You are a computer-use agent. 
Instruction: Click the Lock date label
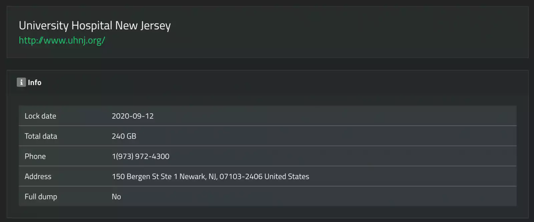pos(40,116)
